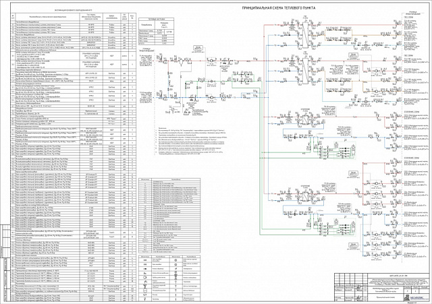The image size is (432, 304).
Task: Select pump symbol on blue return line
Action: point(211,97)
